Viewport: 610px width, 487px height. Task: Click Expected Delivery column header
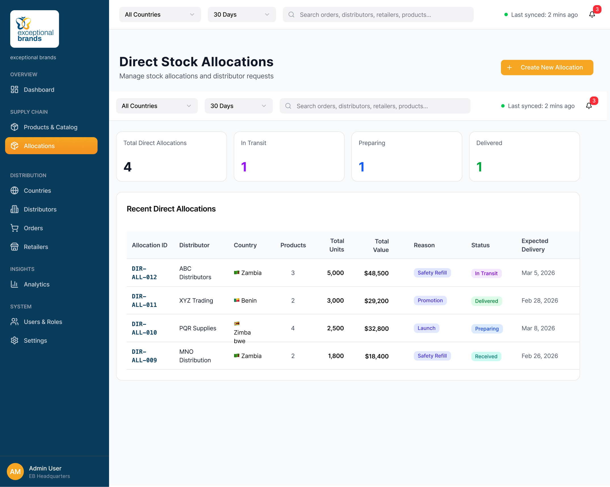(x=535, y=245)
